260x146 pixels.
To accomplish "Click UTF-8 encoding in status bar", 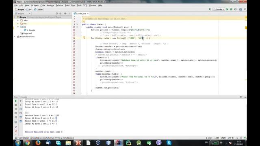I will tap(231, 138).
